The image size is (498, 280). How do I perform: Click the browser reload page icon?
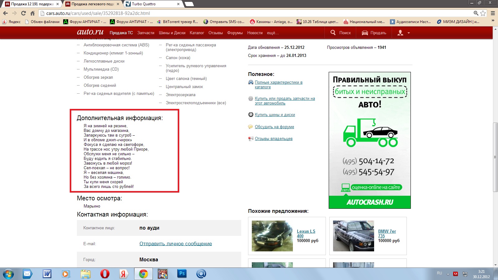(23, 13)
